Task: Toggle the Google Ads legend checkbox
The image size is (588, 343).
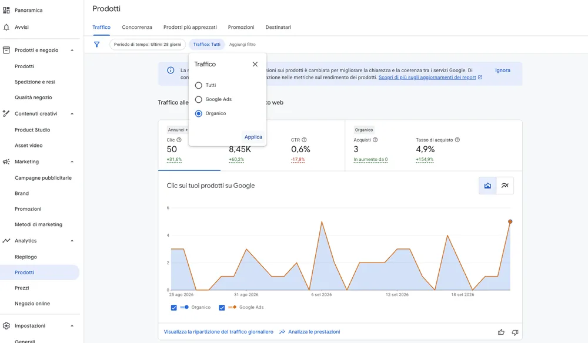Action: (x=222, y=307)
